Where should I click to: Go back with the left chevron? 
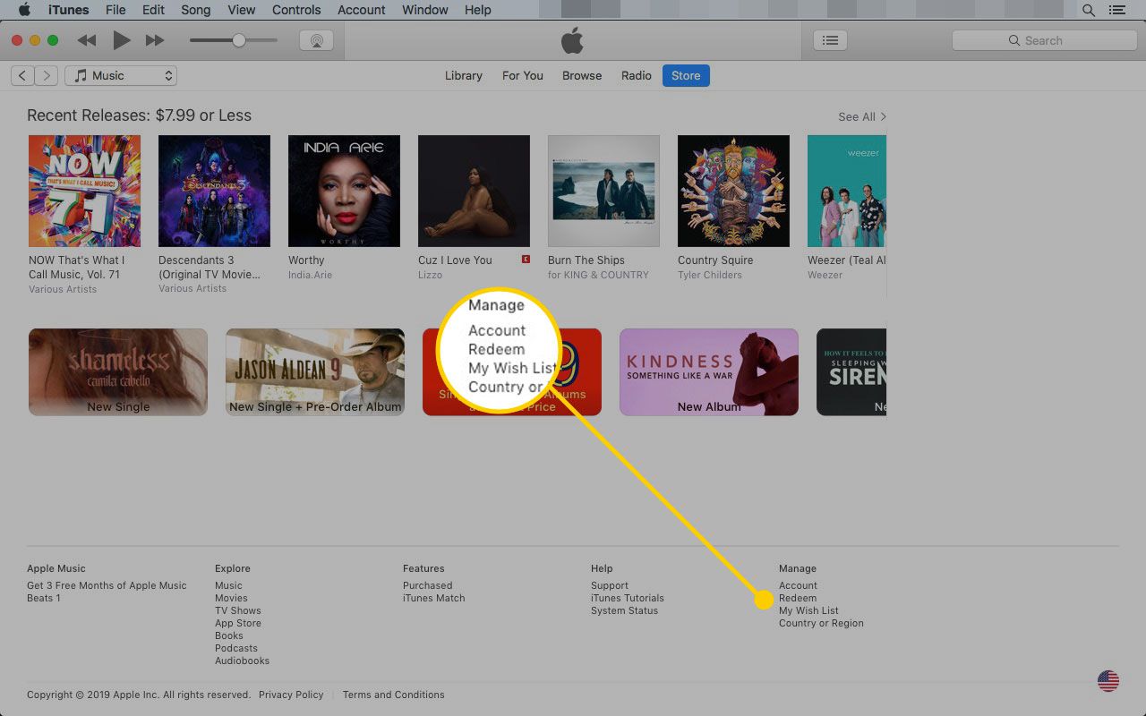click(x=22, y=76)
